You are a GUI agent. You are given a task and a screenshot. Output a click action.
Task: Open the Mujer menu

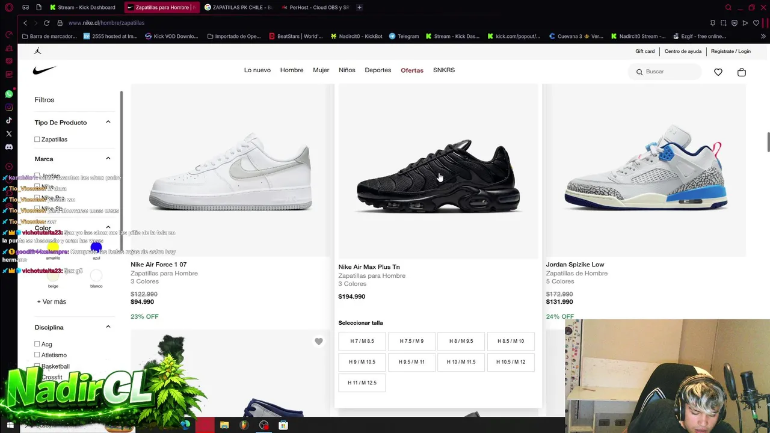[x=321, y=70]
